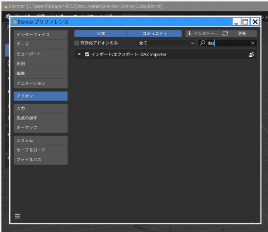268x232 pixels.
Task: Maximize the Blender preferences window
Action: (245, 22)
